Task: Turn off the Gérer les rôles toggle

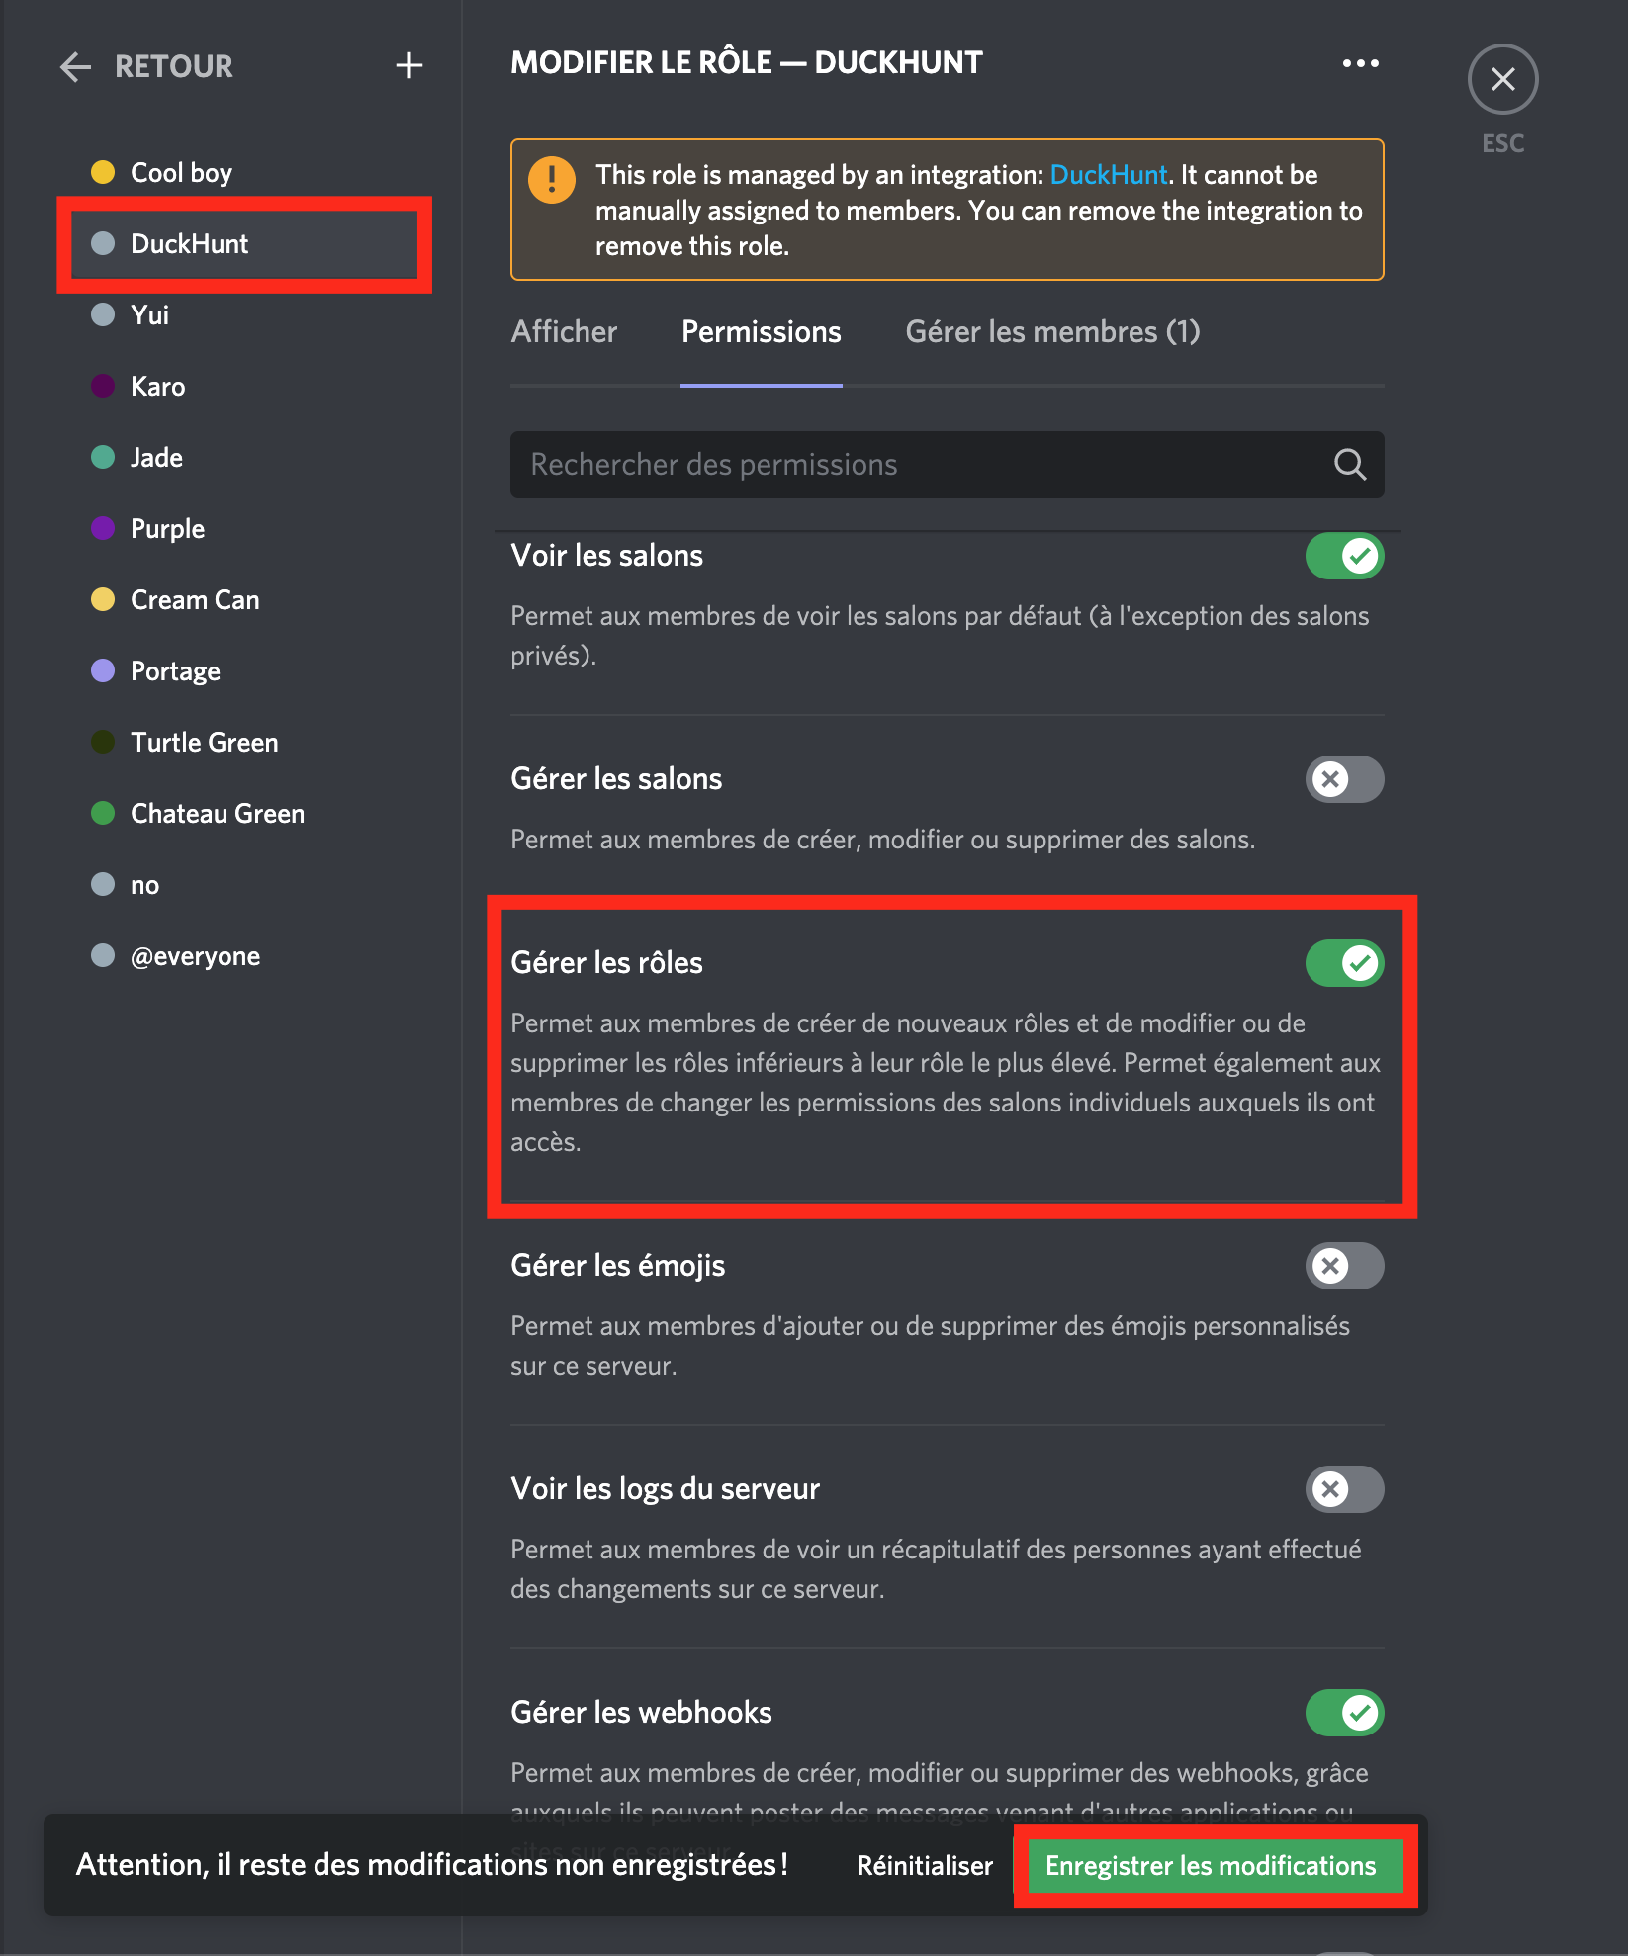Action: coord(1344,963)
